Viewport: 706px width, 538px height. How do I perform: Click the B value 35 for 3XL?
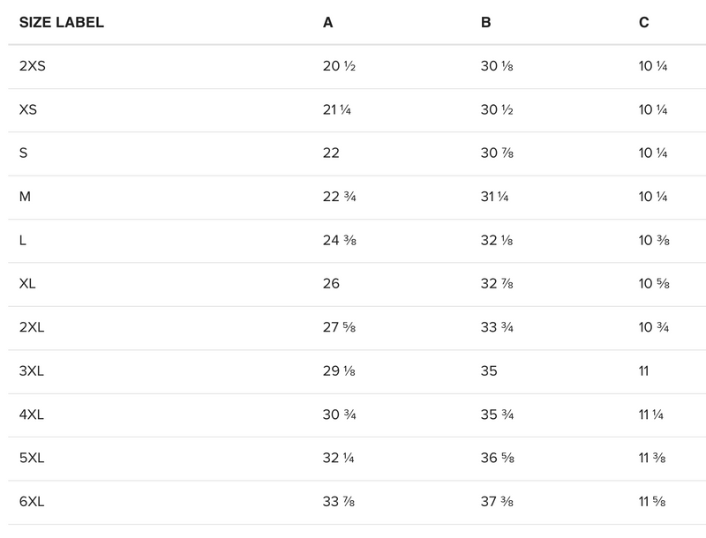tap(489, 371)
